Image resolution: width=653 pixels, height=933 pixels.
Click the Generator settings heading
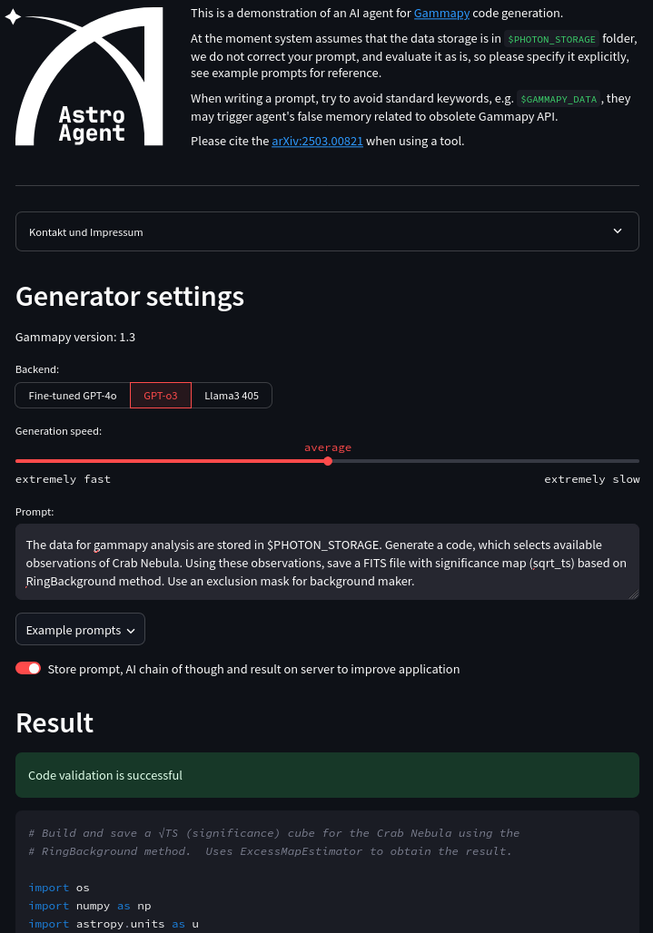(x=130, y=297)
